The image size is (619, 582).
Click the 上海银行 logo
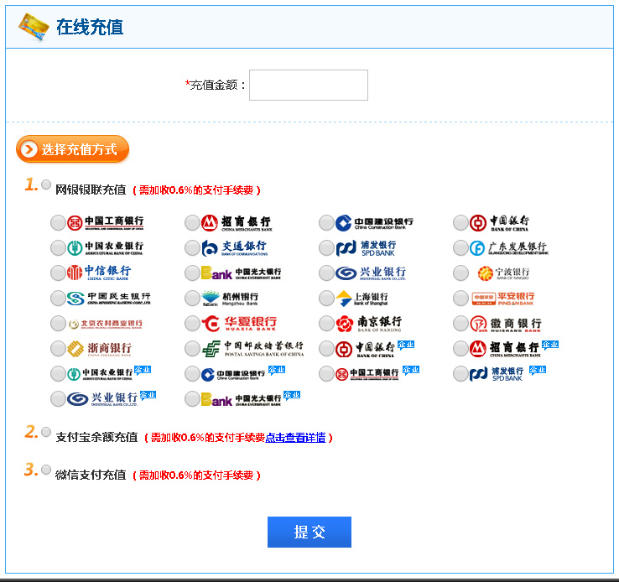click(x=362, y=298)
